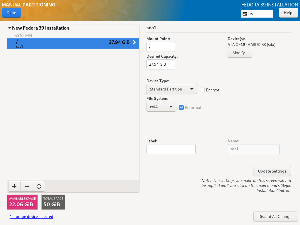Toggle the Reformat checkbox

pyautogui.click(x=181, y=108)
